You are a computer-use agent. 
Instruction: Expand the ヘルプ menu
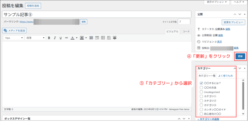click(239, 2)
